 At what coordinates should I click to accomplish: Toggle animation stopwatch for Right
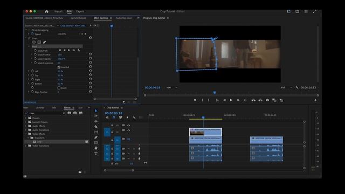[32, 79]
